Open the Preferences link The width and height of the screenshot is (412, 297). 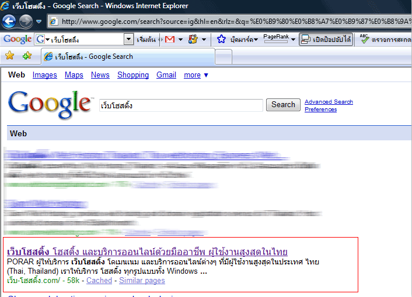click(x=320, y=109)
